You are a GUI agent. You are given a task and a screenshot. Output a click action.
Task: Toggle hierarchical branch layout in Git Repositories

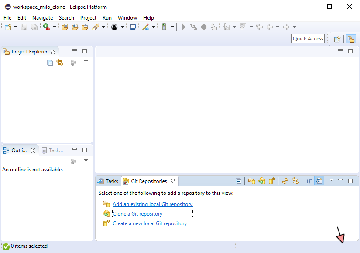309,181
